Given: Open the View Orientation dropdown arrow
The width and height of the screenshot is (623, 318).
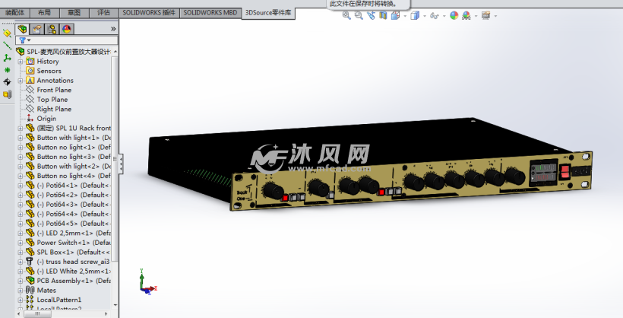Looking at the screenshot, I should pos(405,16).
